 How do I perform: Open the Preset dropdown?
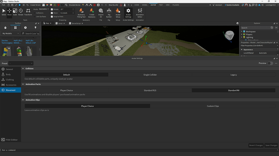21,63
